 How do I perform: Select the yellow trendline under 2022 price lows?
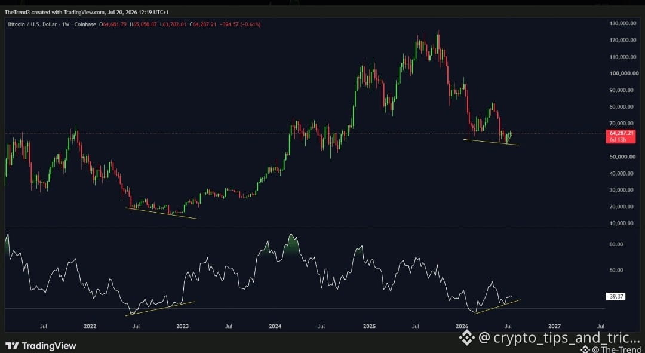(x=161, y=213)
